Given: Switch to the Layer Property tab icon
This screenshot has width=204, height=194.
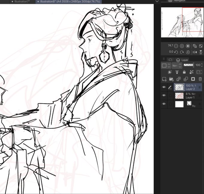Looking at the screenshot, I should 170,60.
